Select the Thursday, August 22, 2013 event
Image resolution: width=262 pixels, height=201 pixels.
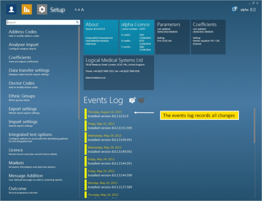(108, 114)
